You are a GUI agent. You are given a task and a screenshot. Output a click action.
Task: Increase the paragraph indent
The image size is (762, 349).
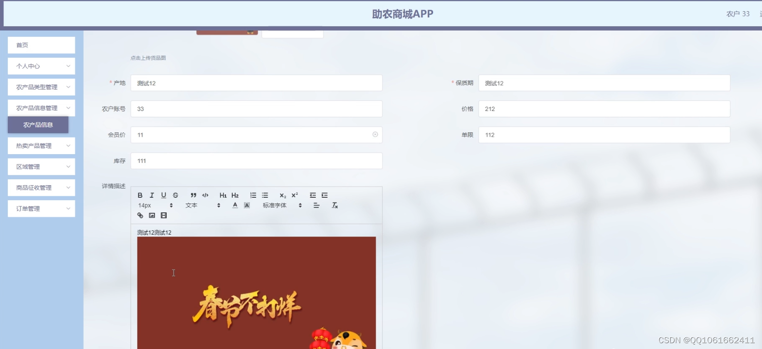tap(325, 195)
